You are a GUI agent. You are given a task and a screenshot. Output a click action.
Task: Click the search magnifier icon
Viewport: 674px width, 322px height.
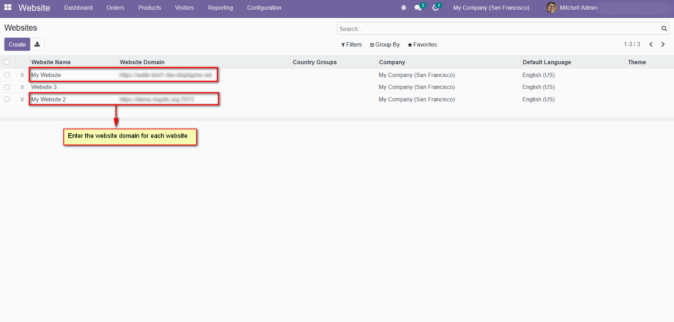(664, 29)
